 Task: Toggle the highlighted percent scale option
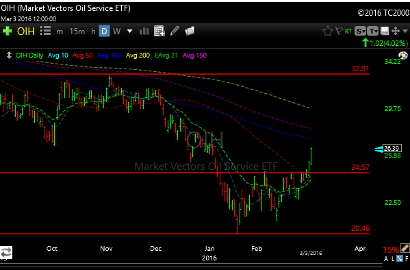coord(400,259)
